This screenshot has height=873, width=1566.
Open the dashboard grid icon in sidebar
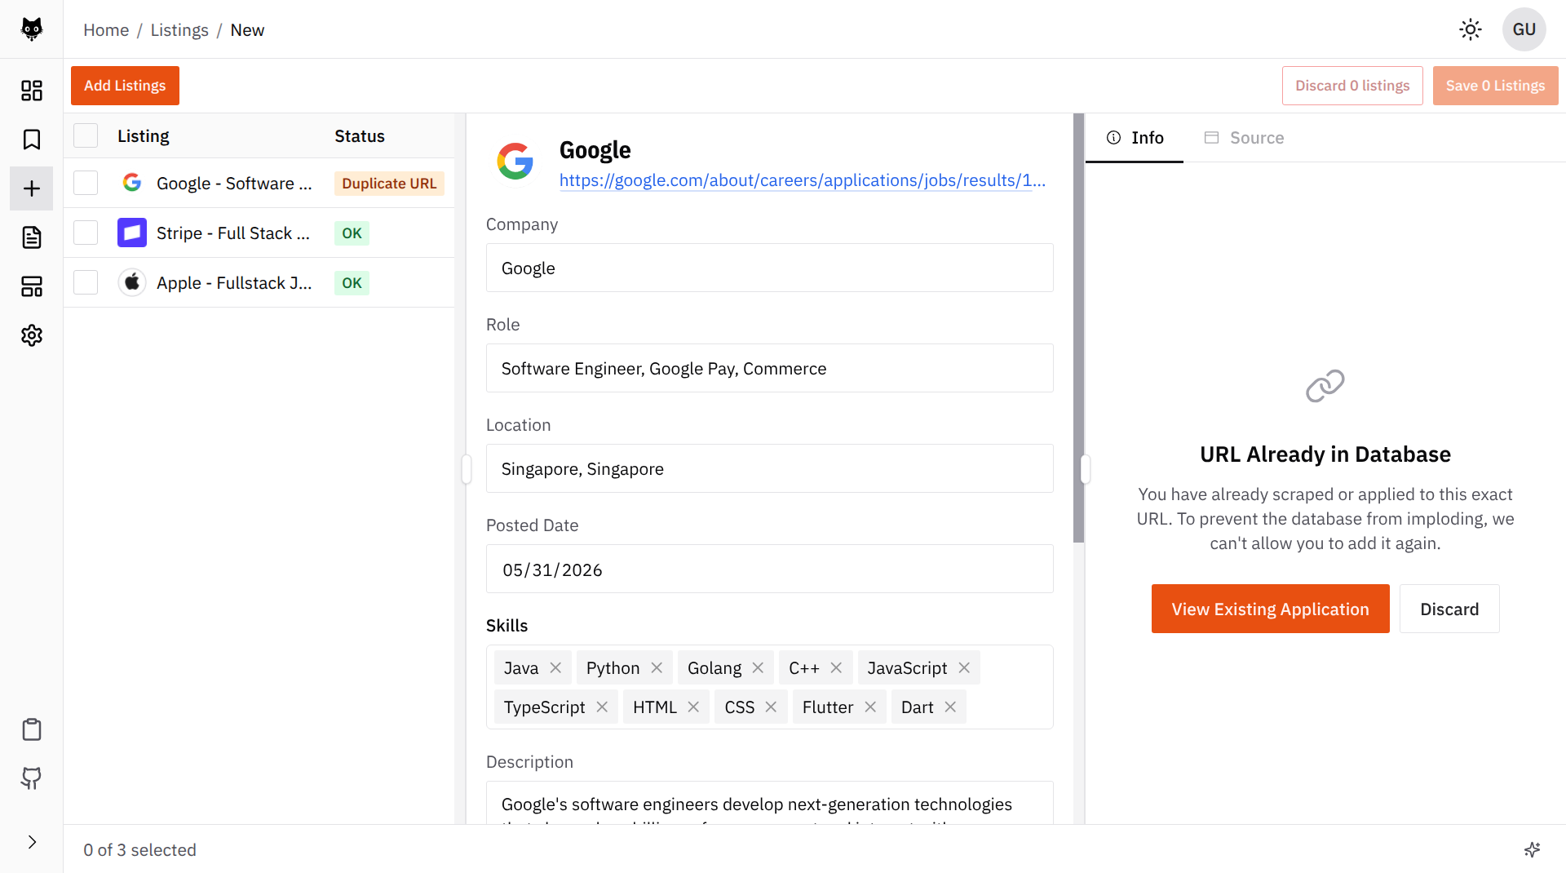coord(31,91)
